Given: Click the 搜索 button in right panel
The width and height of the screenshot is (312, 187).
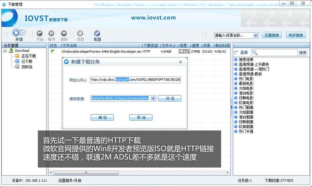Looking at the screenshot, I should (x=302, y=53).
